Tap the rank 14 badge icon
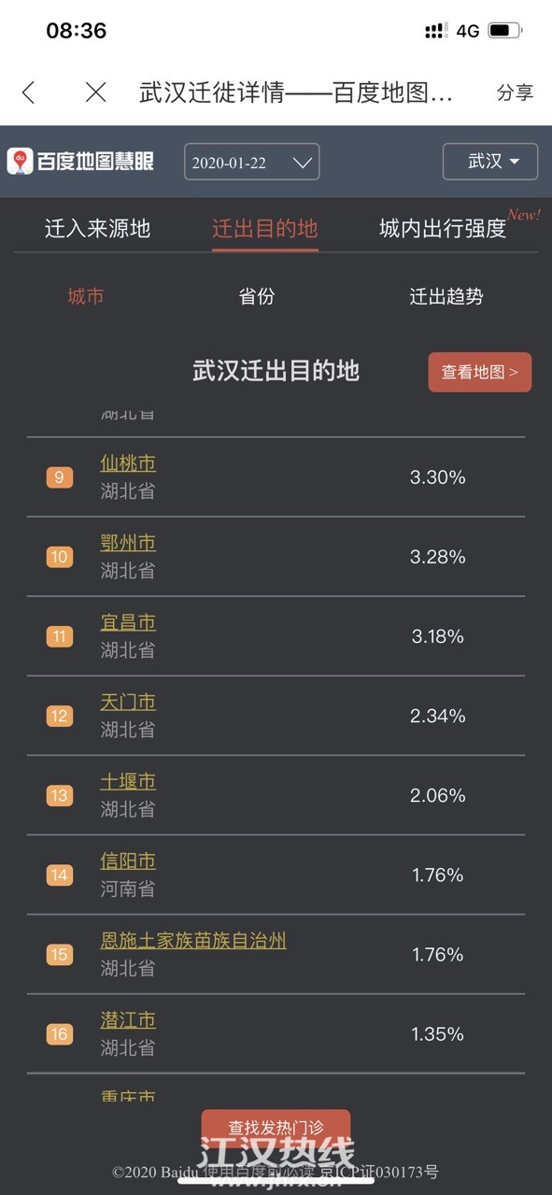This screenshot has height=1195, width=552. point(59,875)
